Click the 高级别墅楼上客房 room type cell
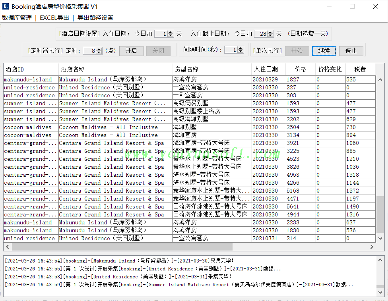388x301 pixels. click(212, 111)
